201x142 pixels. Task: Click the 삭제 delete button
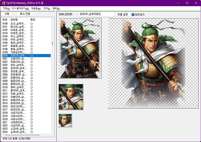[7, 14]
